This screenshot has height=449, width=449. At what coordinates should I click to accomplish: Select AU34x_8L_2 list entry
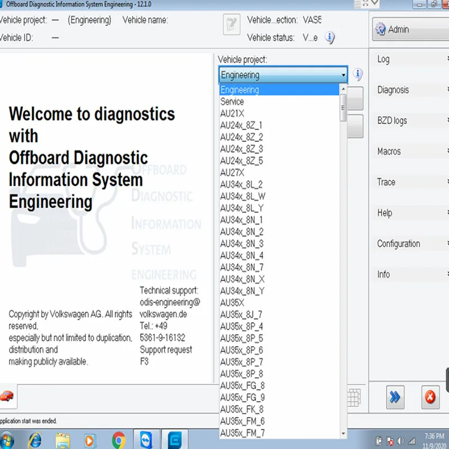click(280, 185)
